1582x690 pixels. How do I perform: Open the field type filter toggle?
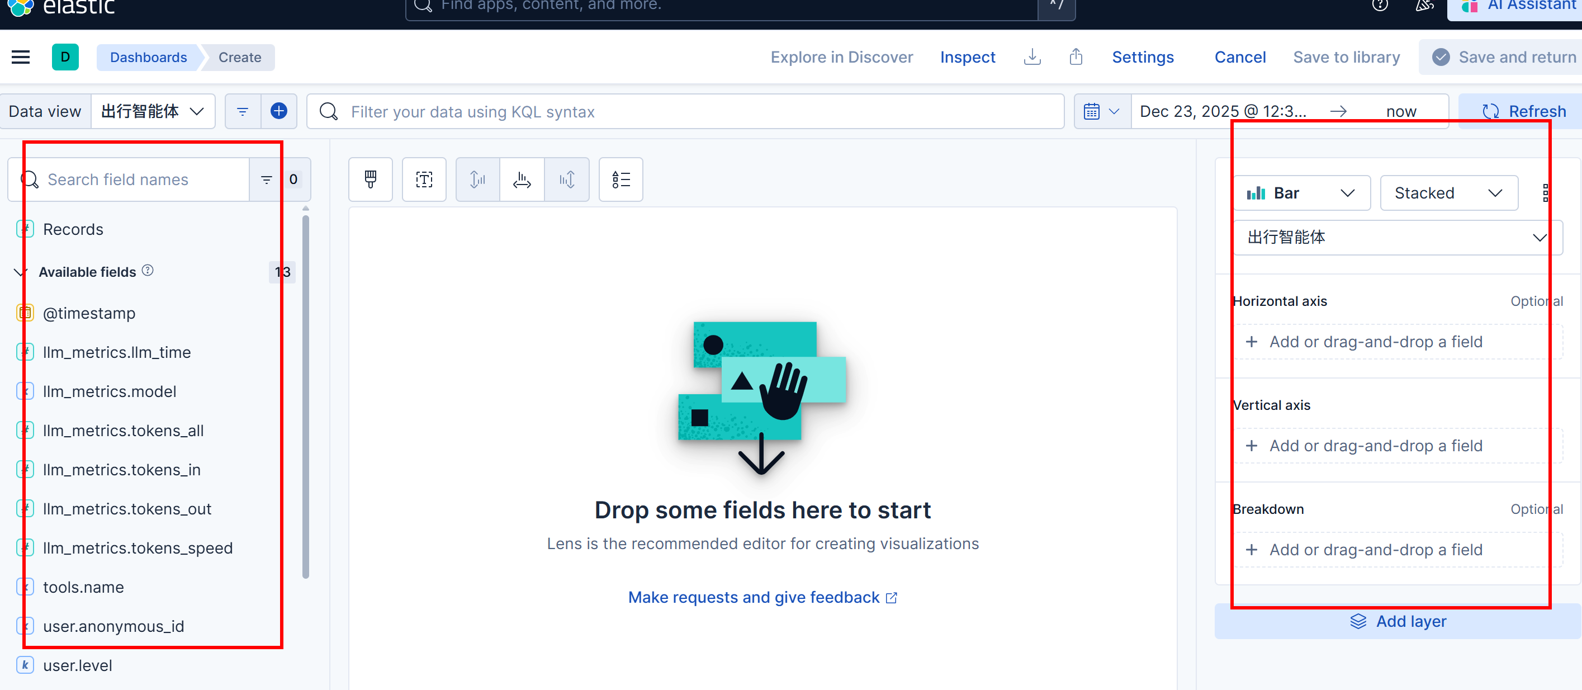[x=267, y=179]
